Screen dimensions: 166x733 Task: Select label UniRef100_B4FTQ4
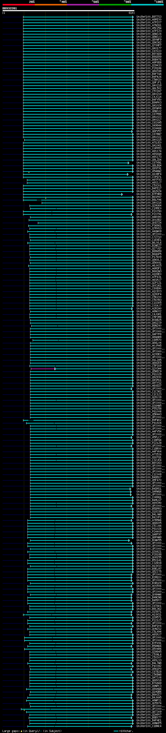tap(149, 74)
